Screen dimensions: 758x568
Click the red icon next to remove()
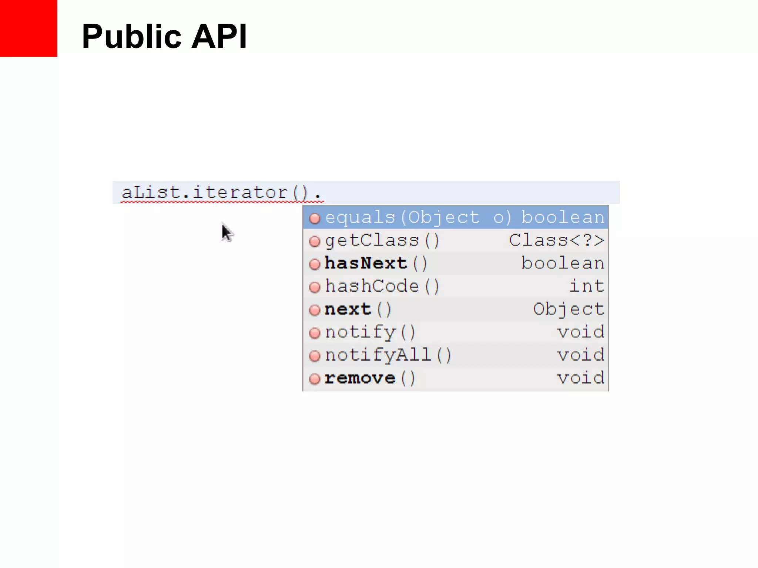(x=315, y=379)
